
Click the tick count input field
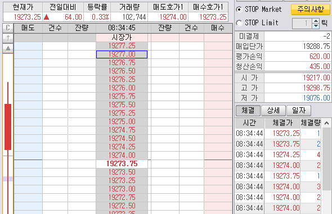(302, 24)
